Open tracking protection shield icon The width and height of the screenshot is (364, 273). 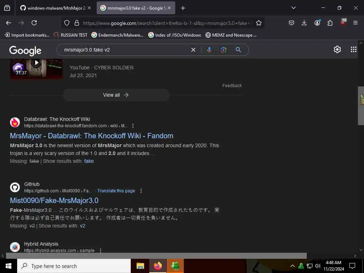[67, 23]
